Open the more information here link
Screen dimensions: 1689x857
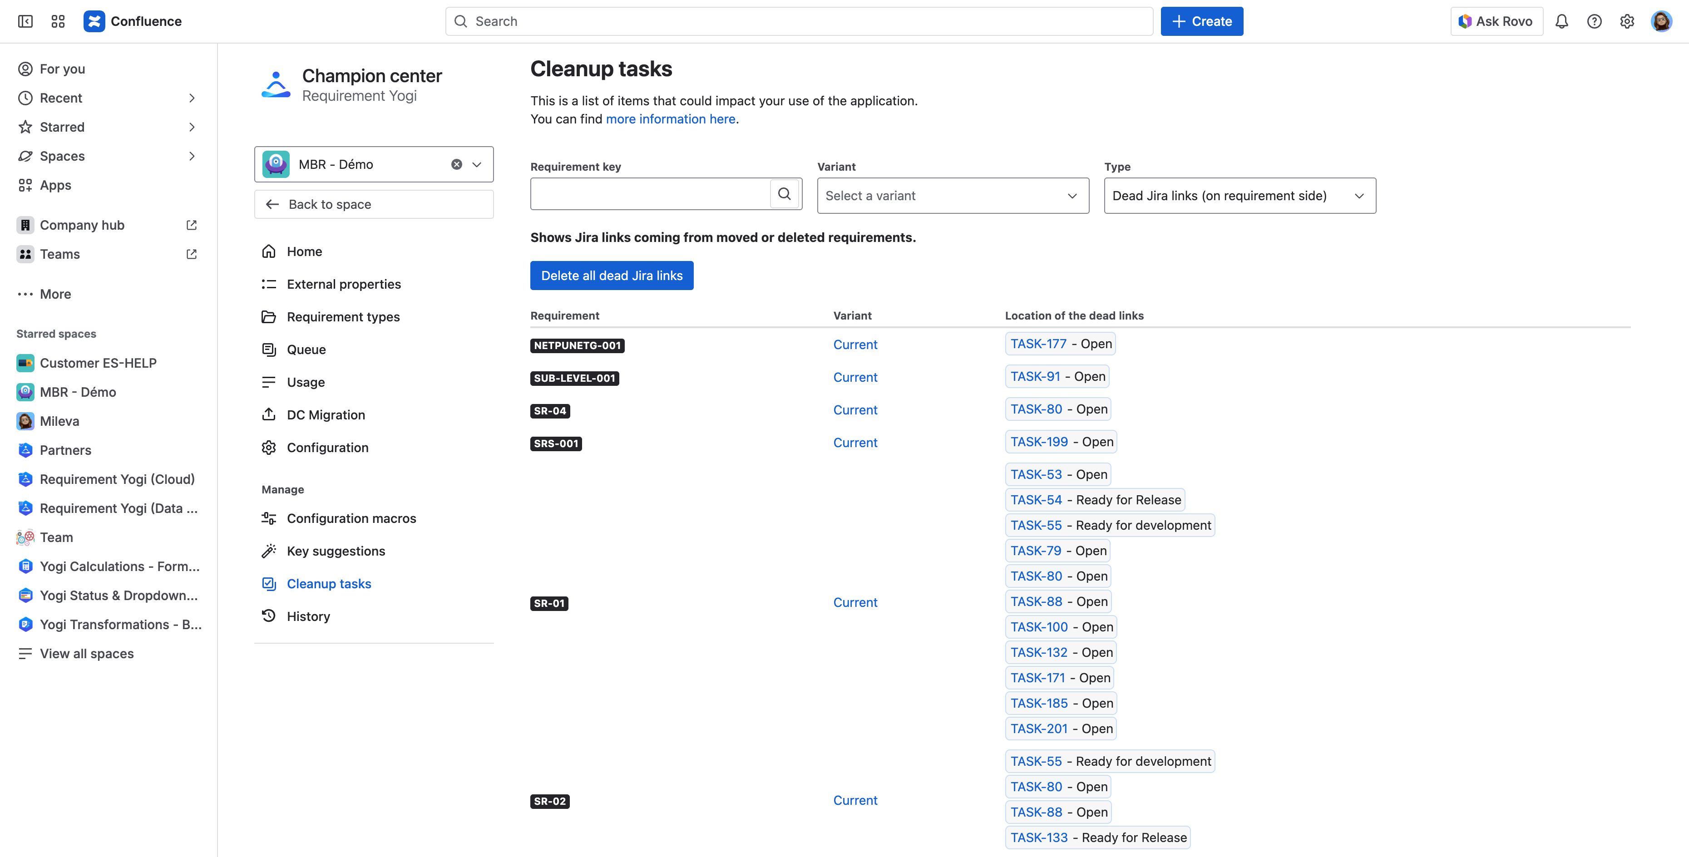670,118
